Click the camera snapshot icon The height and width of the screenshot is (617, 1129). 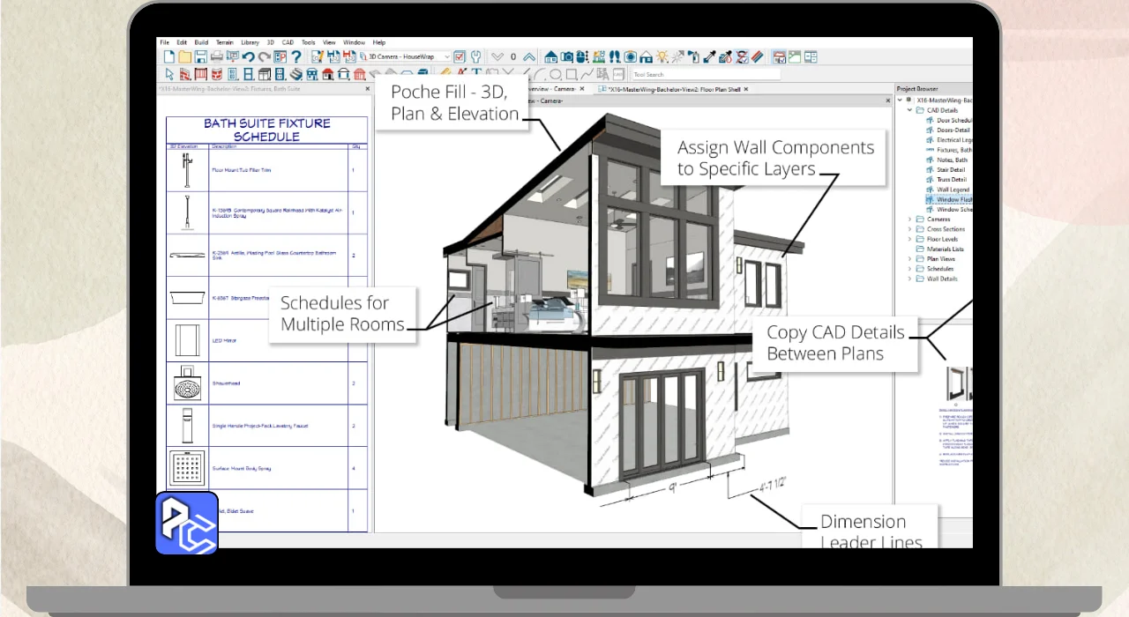[631, 56]
